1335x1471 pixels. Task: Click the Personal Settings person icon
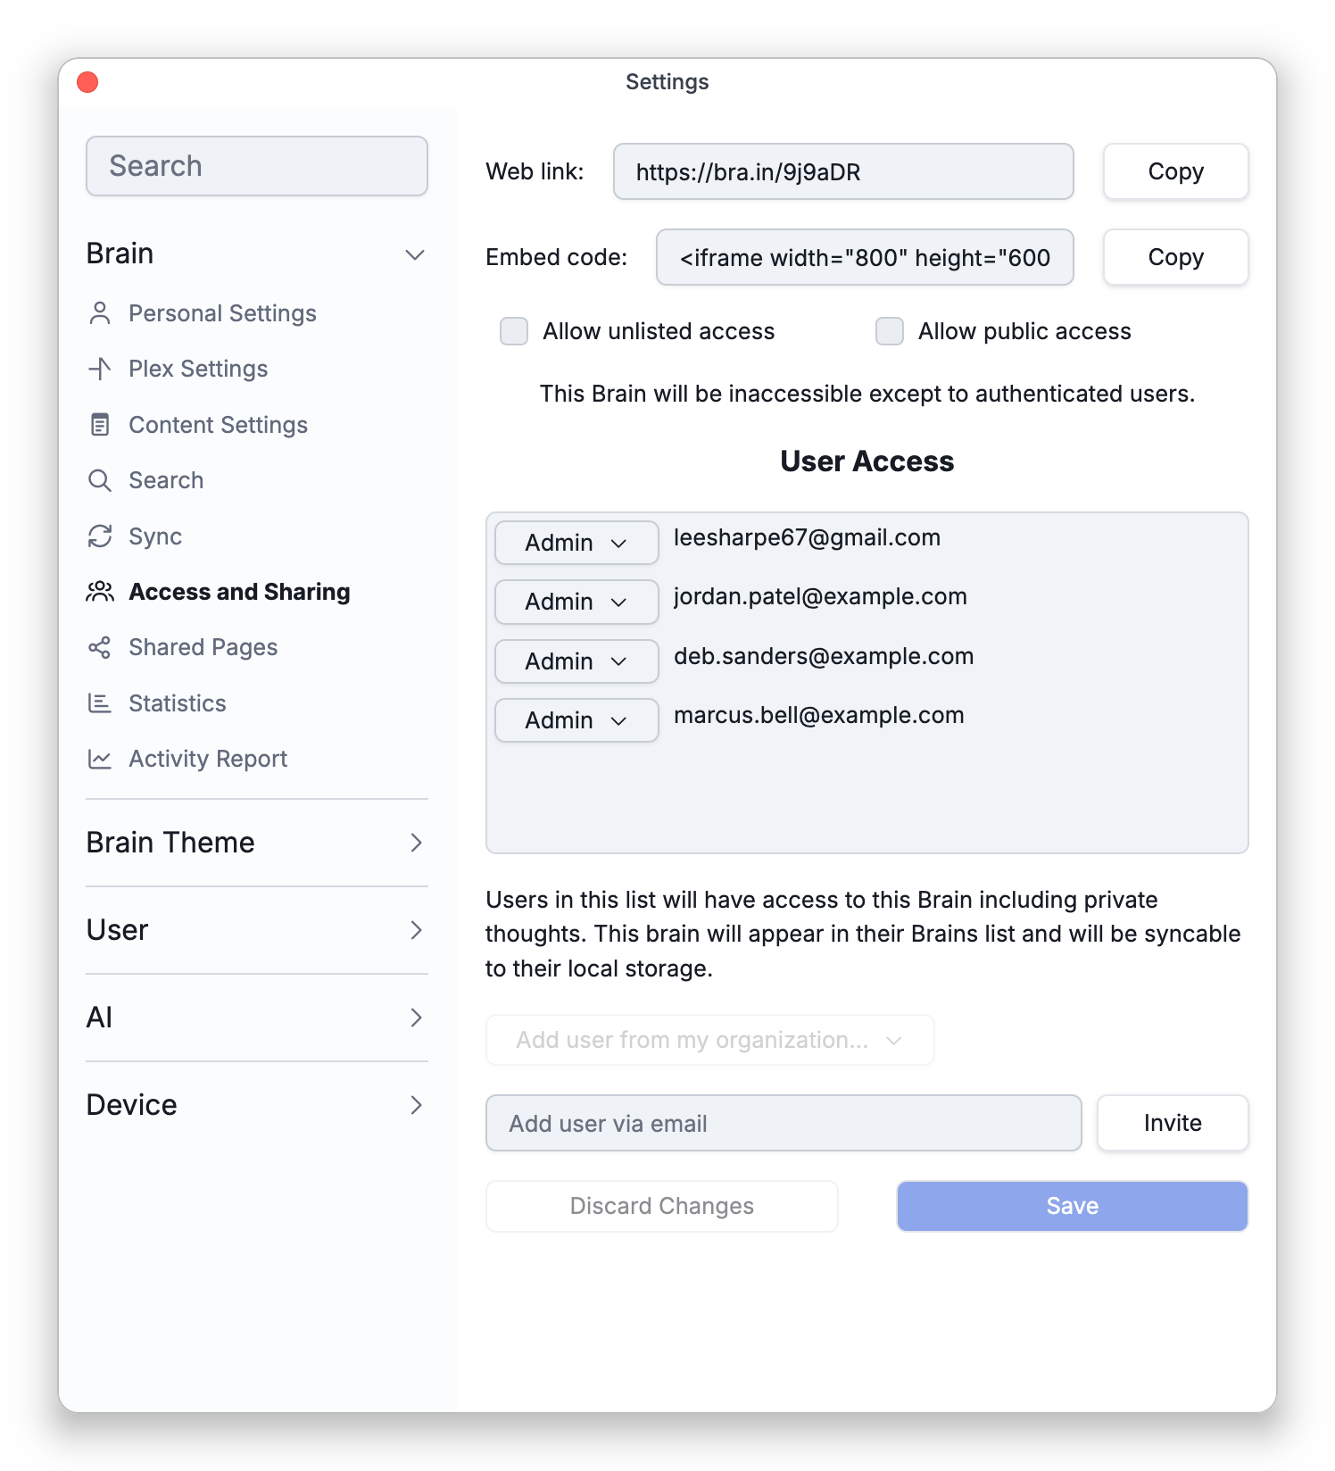[x=100, y=313]
